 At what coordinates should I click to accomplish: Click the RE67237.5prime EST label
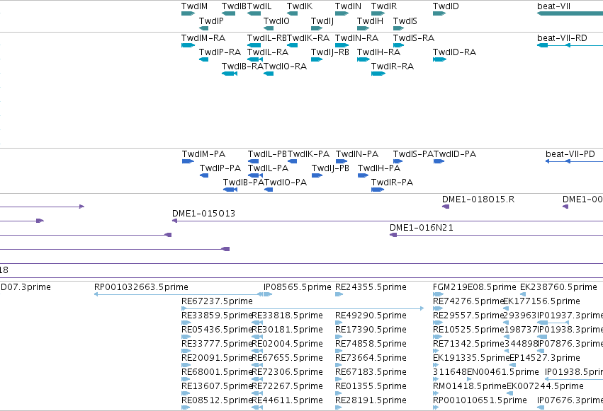point(217,301)
